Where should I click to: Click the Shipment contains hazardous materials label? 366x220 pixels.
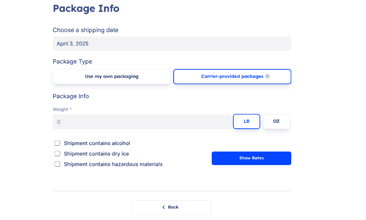pos(113,164)
